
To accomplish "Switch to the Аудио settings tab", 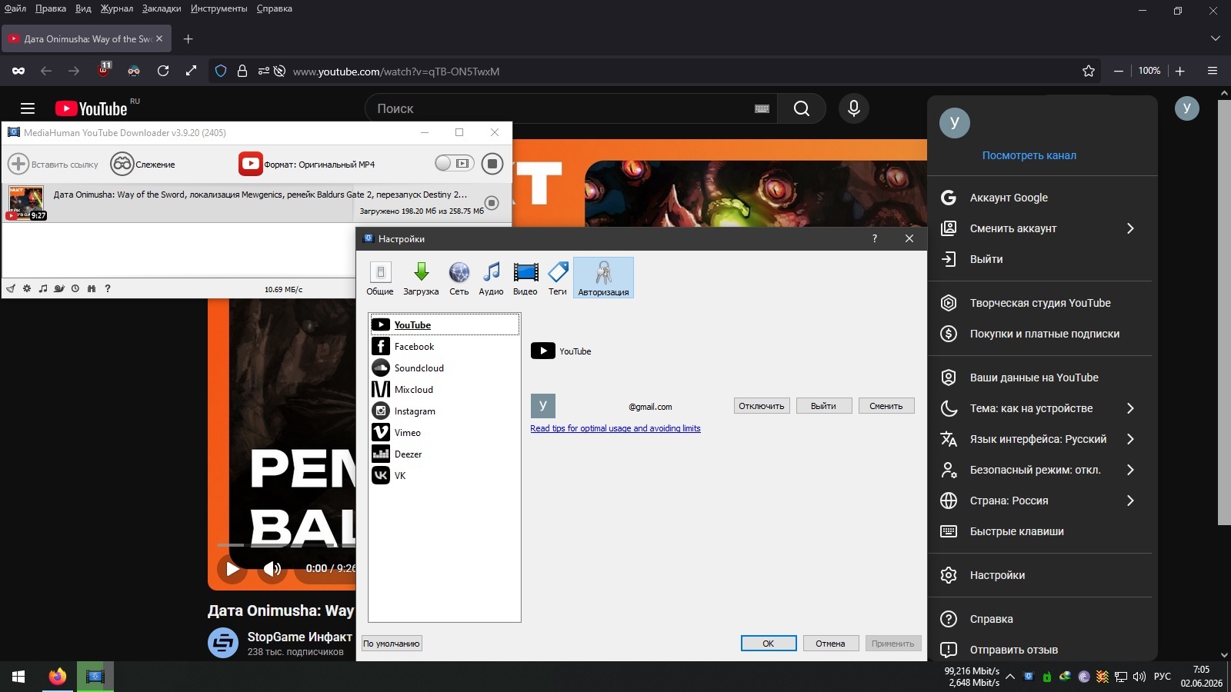I will [491, 278].
